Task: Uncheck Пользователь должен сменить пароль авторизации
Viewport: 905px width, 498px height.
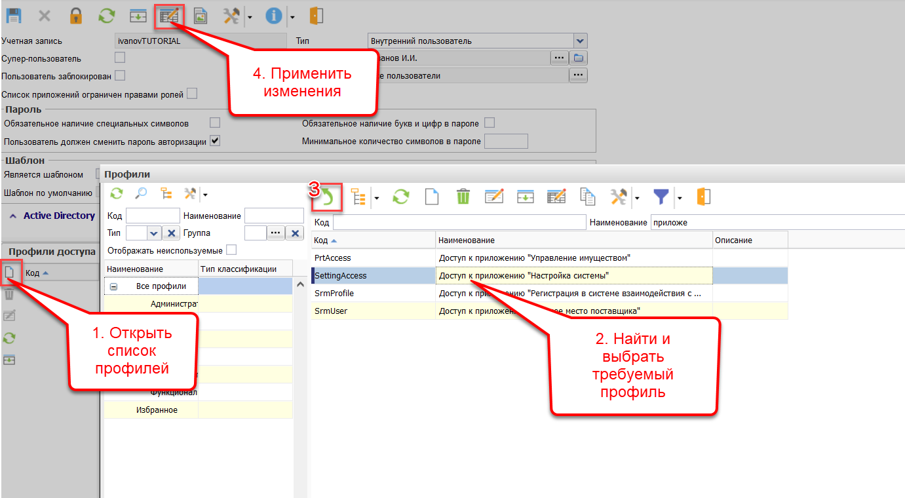Action: coord(214,141)
